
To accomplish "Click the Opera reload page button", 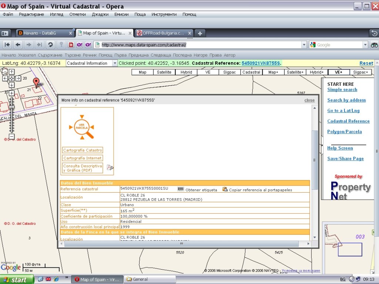I will point(50,45).
